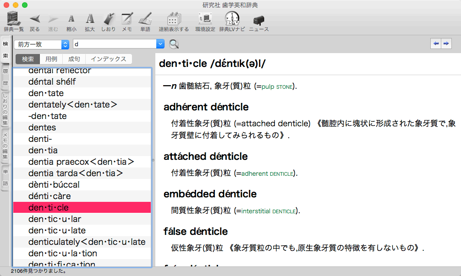The image size is (461, 276).
Task: Select dentia praecox in the word list
Action: 81,162
